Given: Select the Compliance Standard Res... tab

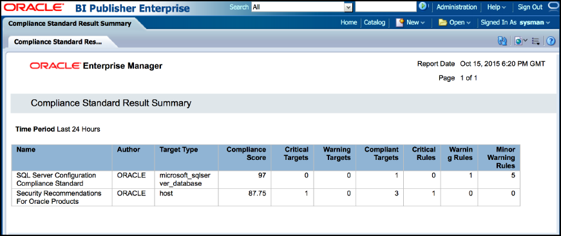Looking at the screenshot, I should click(58, 41).
